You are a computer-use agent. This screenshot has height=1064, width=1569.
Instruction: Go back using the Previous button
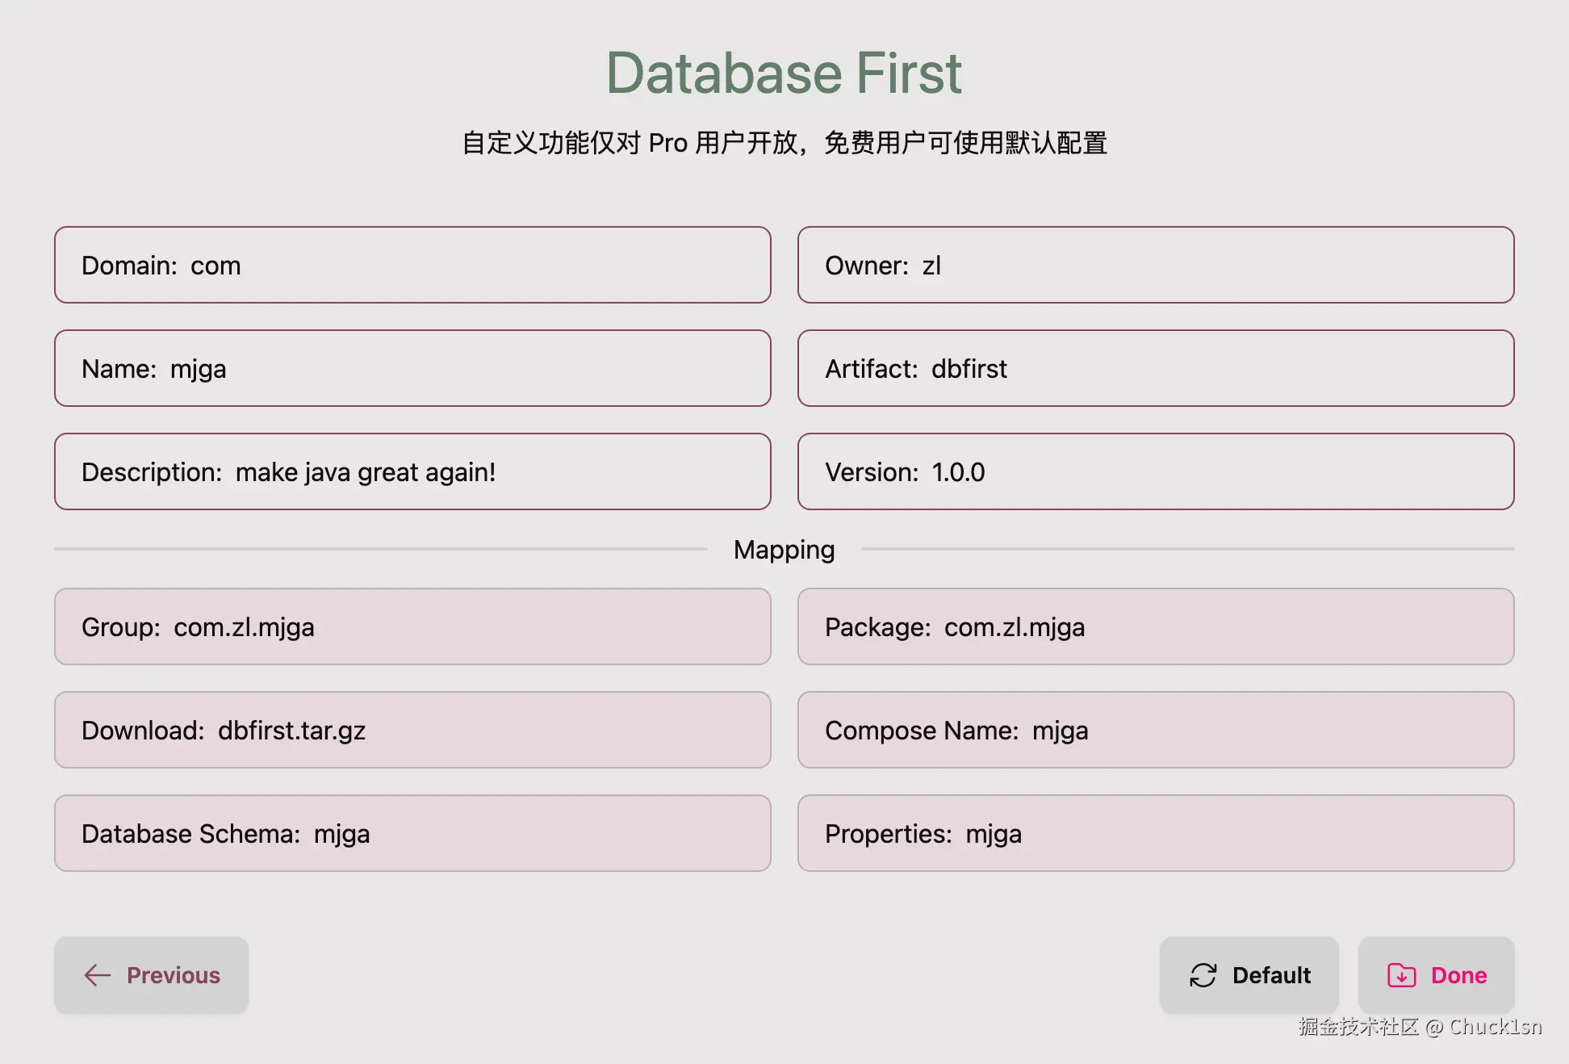tap(152, 975)
